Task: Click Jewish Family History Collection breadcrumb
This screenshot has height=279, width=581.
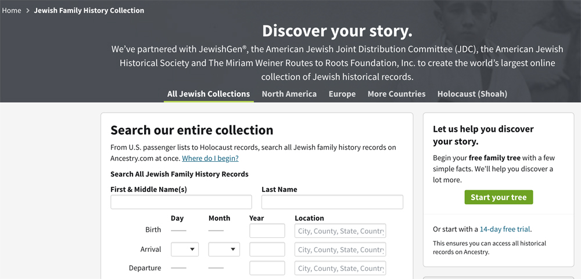Action: (x=89, y=10)
